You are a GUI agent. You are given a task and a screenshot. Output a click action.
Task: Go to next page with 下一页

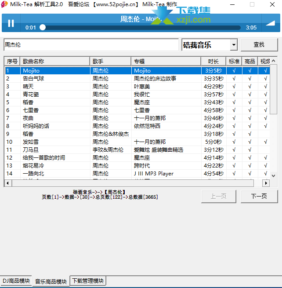point(259,197)
